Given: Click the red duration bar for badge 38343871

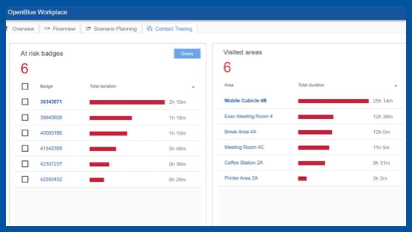Looking at the screenshot, I should coord(127,102).
